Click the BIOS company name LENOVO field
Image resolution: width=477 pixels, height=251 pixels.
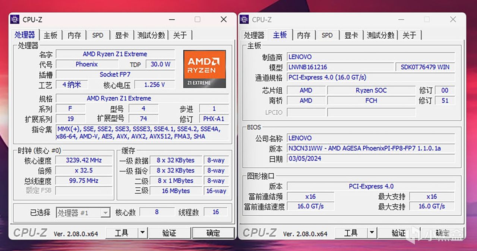371,138
